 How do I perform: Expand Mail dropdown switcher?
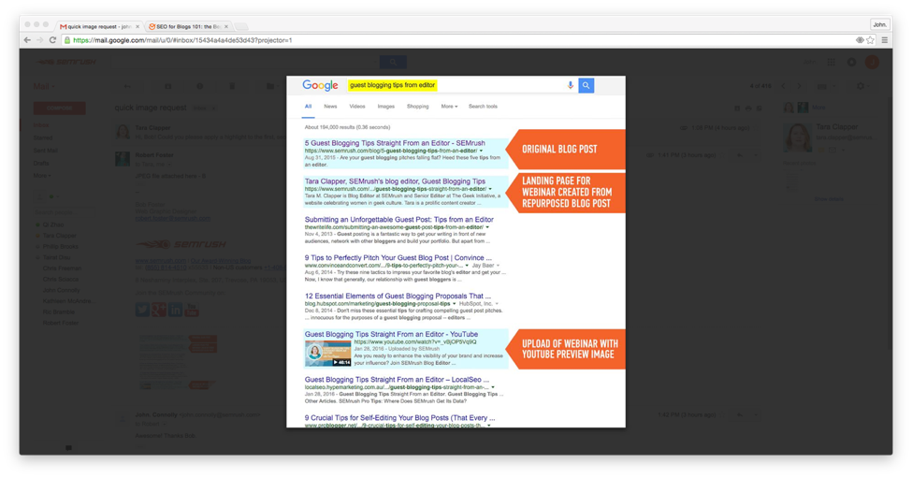click(45, 86)
